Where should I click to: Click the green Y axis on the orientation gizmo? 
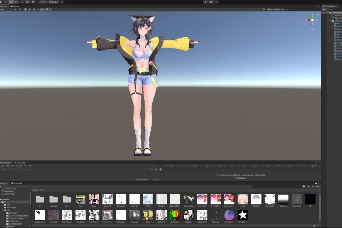[312, 16]
